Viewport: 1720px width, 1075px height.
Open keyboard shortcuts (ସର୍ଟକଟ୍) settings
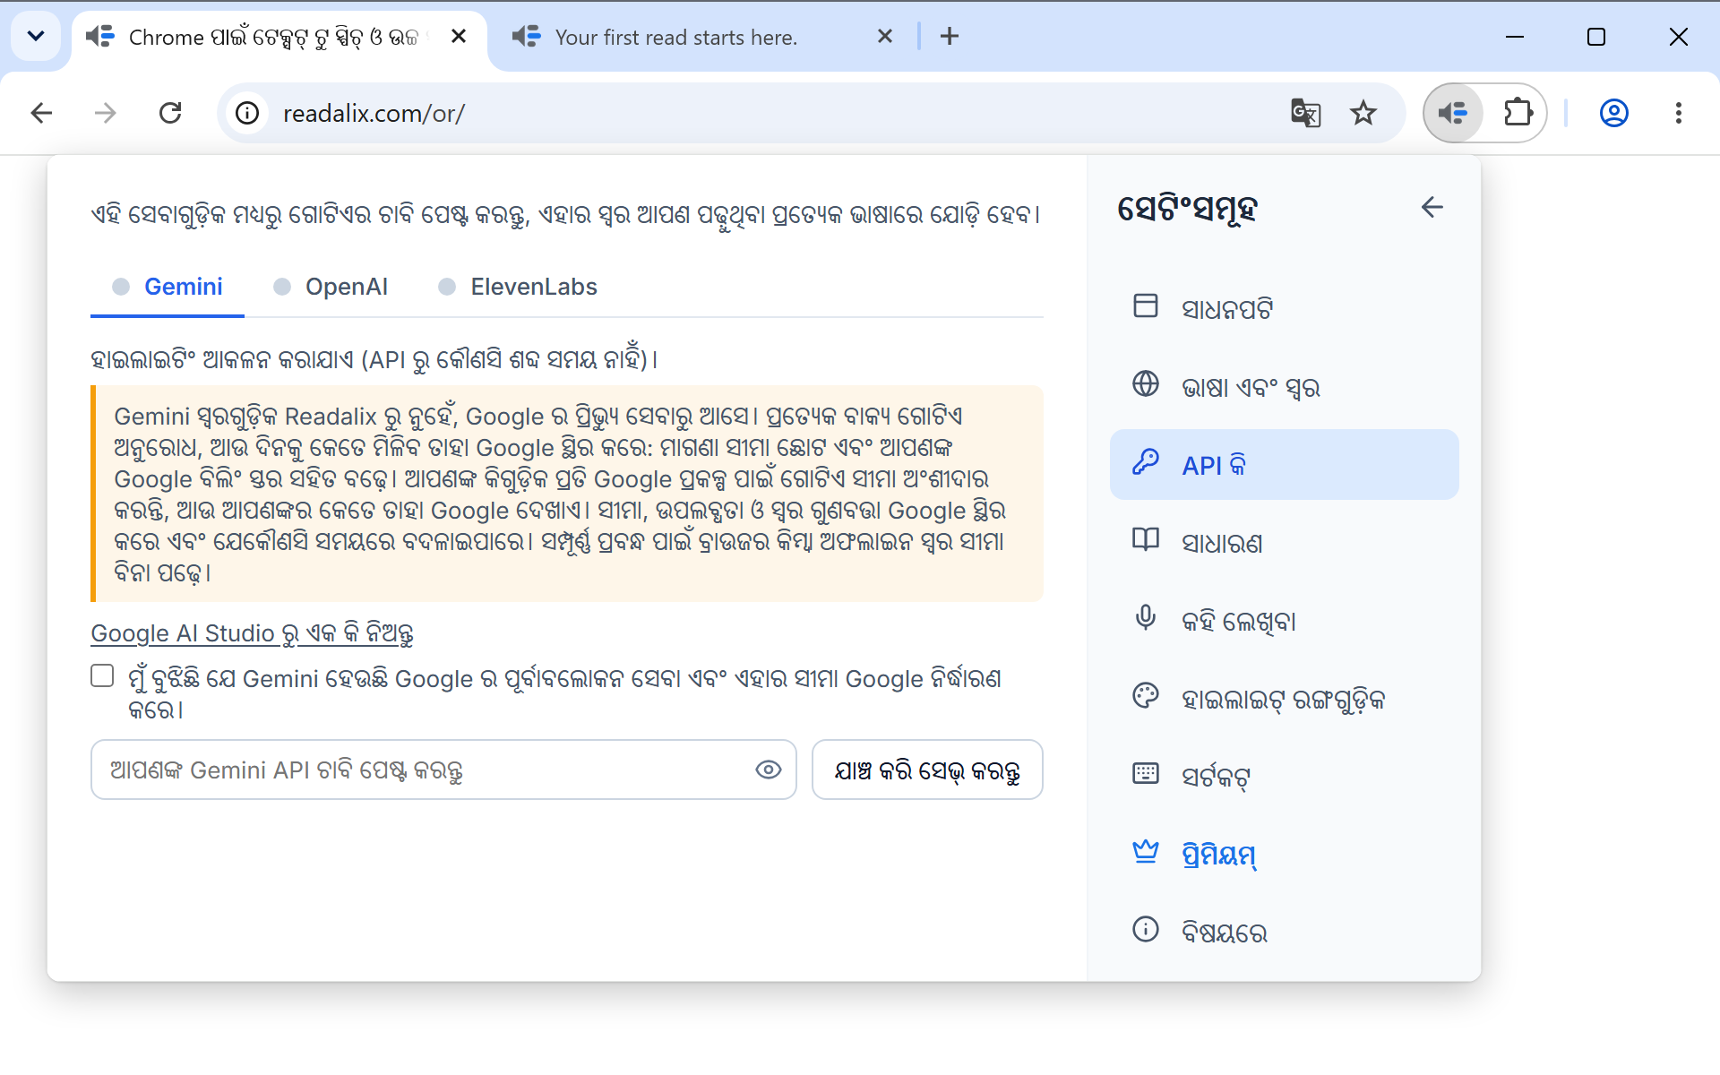[1284, 776]
